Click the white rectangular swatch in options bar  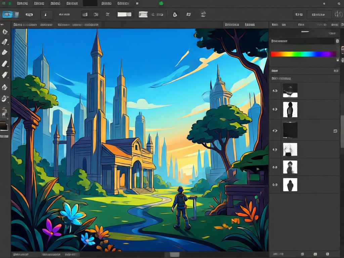124,14
